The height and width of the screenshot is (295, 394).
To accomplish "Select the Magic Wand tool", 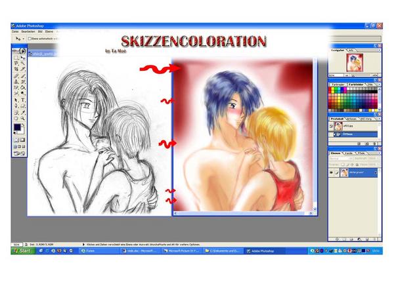I will tap(22, 63).
